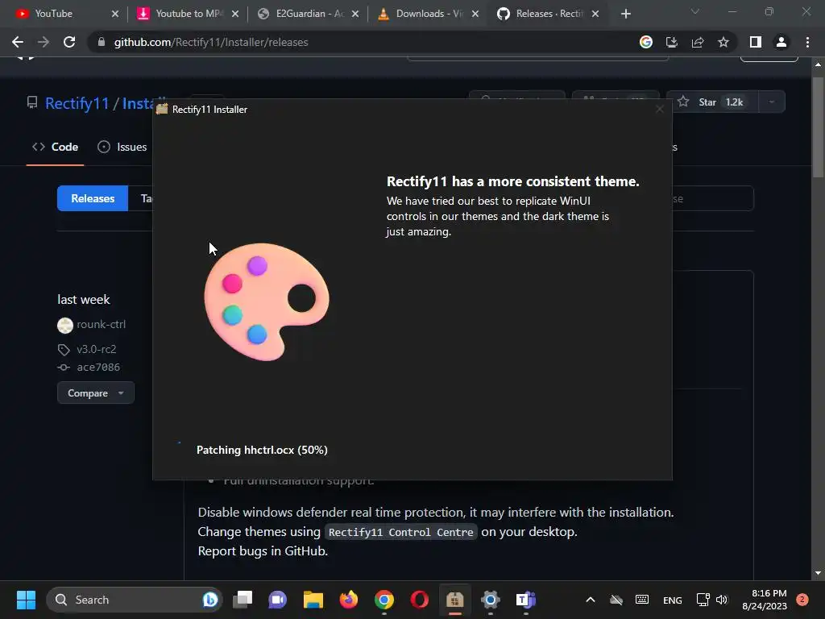Click the taskbar Search box
Screen dimensions: 825x619
click(x=135, y=600)
